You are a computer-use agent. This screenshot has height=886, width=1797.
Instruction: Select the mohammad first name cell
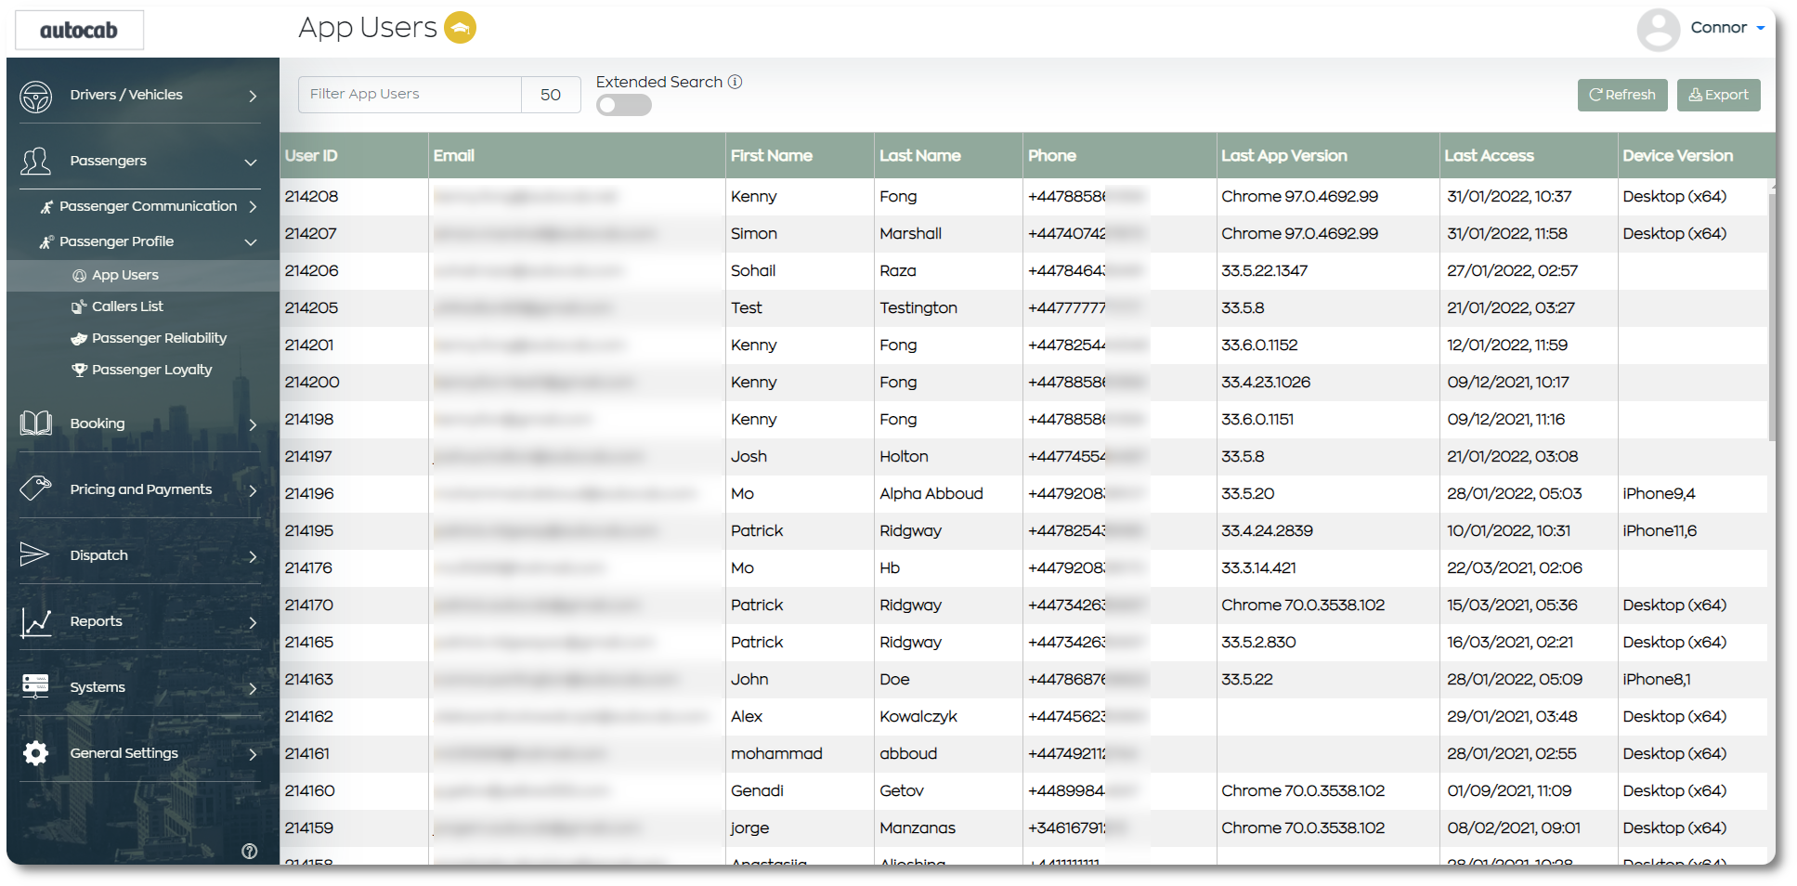pyautogui.click(x=800, y=754)
